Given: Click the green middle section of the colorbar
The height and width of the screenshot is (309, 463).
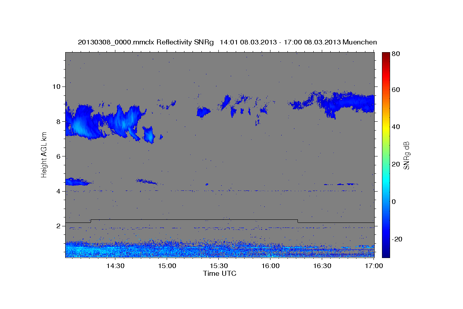Looking at the screenshot, I should pos(385,154).
